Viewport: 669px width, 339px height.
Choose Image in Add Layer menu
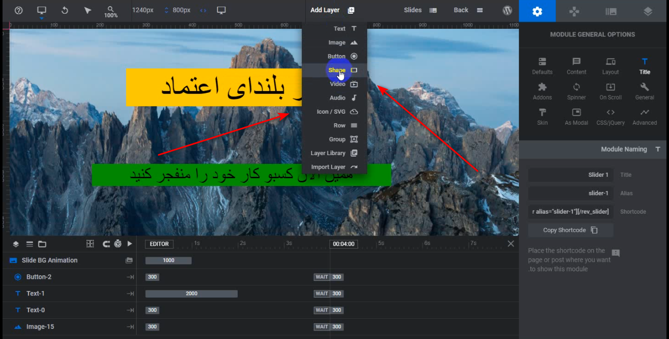pyautogui.click(x=334, y=42)
